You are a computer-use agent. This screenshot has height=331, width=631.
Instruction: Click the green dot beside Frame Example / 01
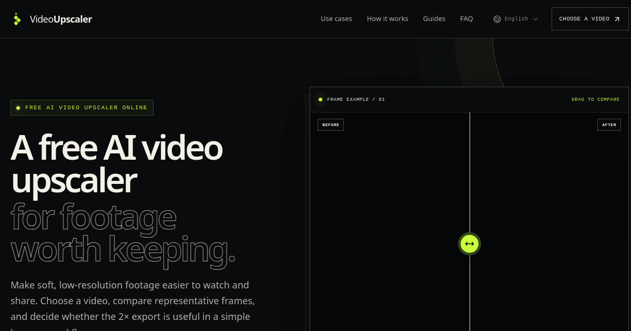(x=320, y=99)
